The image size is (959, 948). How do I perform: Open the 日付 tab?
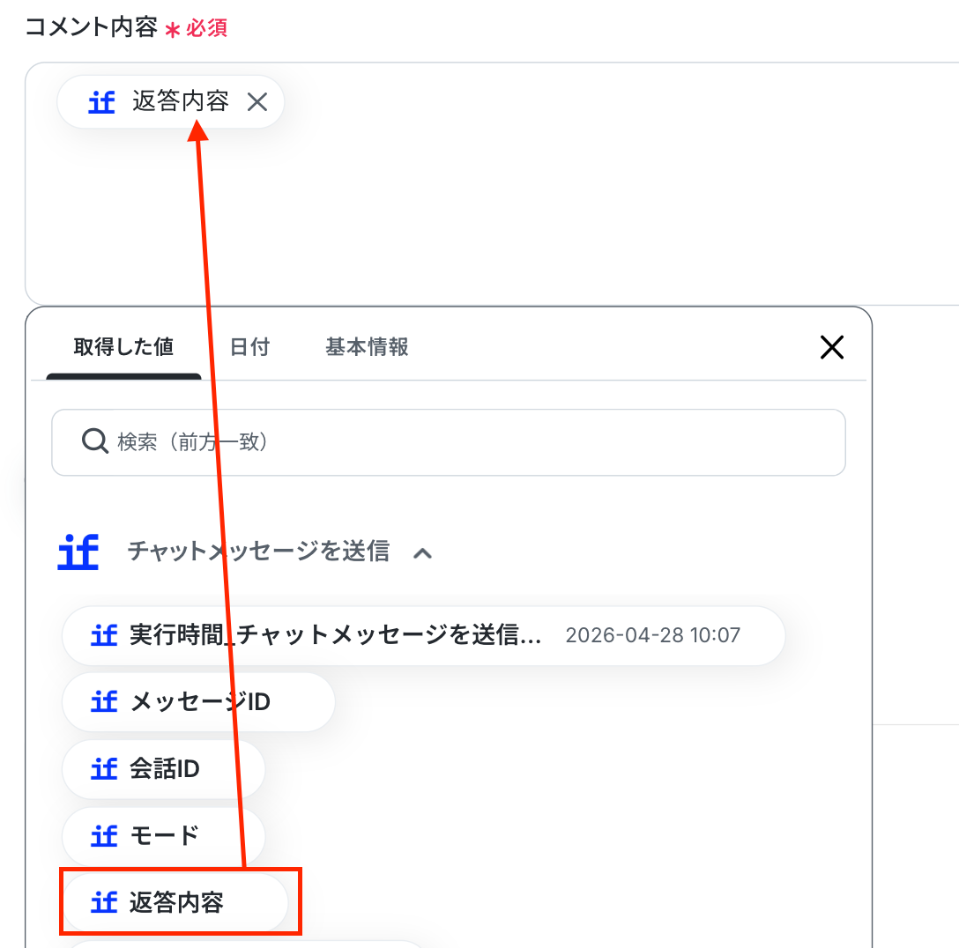(249, 347)
